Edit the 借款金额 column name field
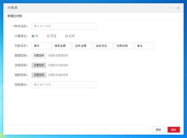The width and height of the screenshot is (187, 138). (62, 46)
